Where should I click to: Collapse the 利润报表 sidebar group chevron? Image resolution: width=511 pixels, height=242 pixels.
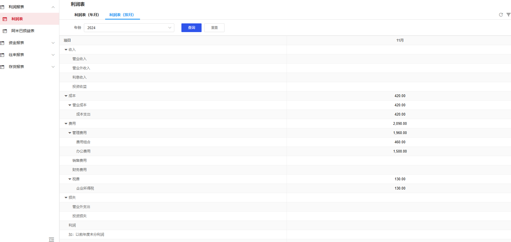coord(53,7)
